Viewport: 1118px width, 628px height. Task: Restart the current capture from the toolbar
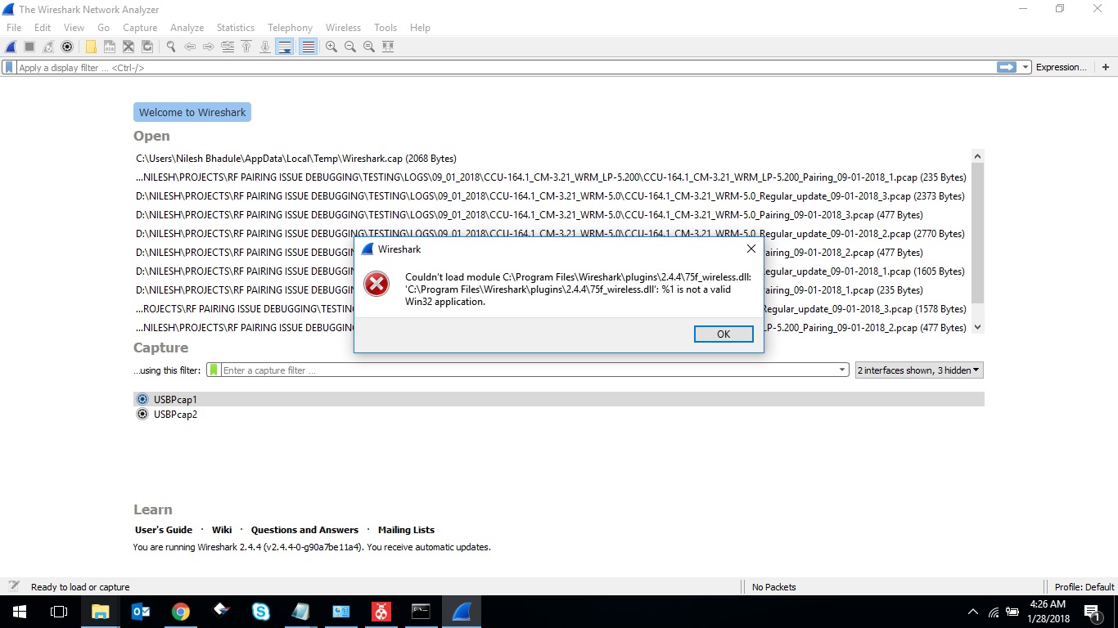[48, 47]
